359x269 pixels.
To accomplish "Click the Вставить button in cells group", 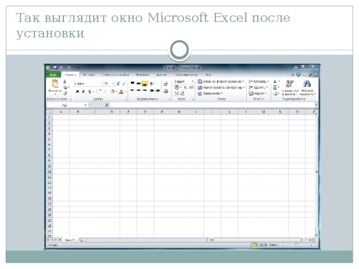I will [259, 81].
